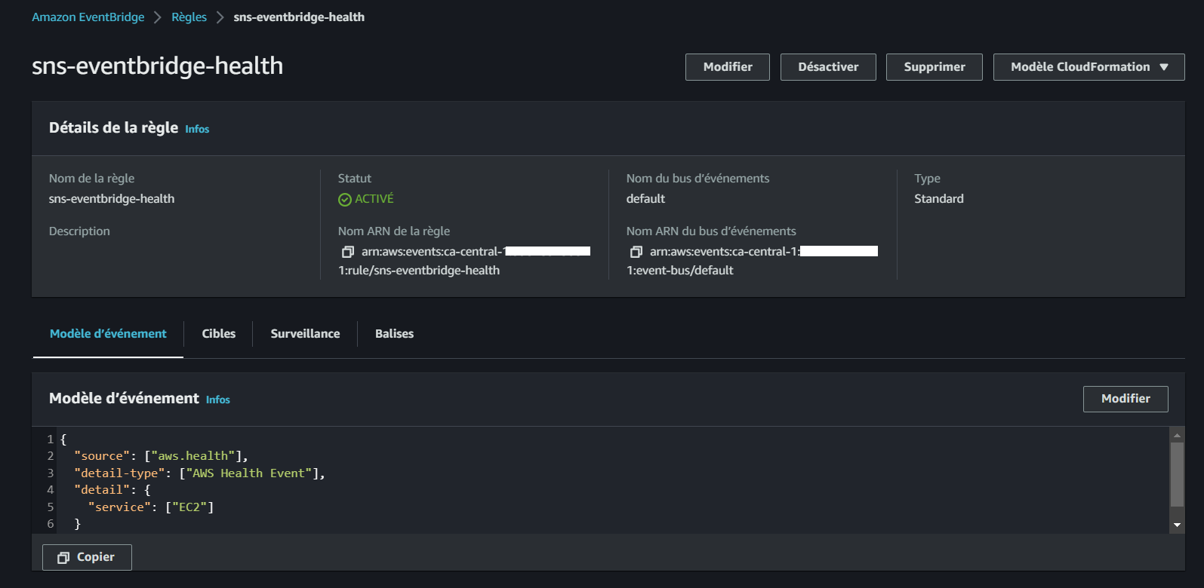The height and width of the screenshot is (588, 1204).
Task: Click the green ACTIVÉ status icon
Action: click(345, 199)
